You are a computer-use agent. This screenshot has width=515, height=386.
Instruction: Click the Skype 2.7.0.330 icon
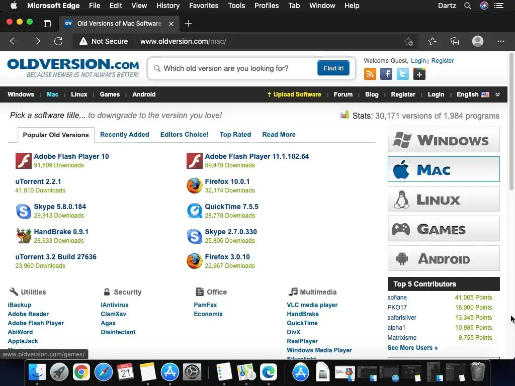pyautogui.click(x=195, y=236)
